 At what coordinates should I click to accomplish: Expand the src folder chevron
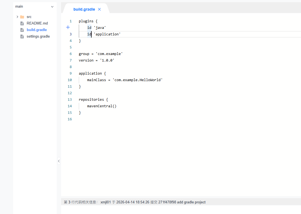(17, 17)
